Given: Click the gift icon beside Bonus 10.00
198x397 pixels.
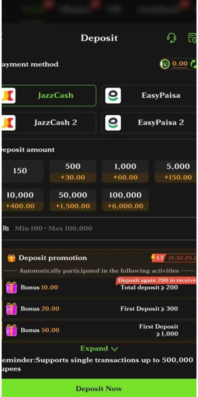Looking at the screenshot, I should pyautogui.click(x=11, y=287).
